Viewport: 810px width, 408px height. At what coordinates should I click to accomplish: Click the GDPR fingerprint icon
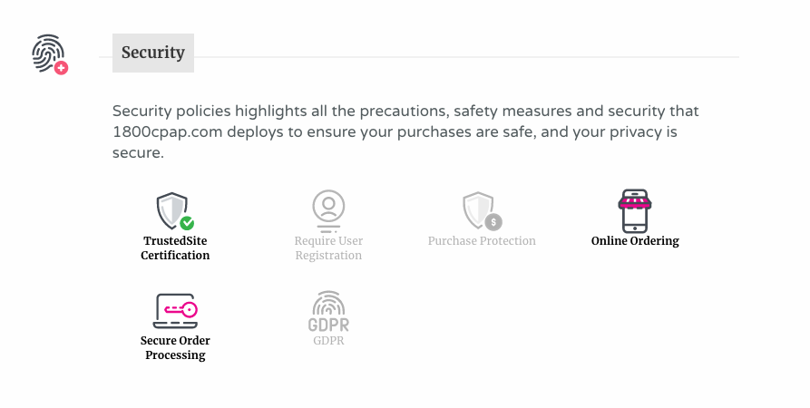tap(328, 311)
